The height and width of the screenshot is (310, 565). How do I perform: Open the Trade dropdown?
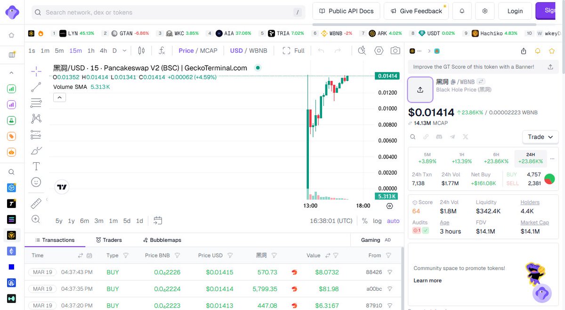[x=540, y=137]
